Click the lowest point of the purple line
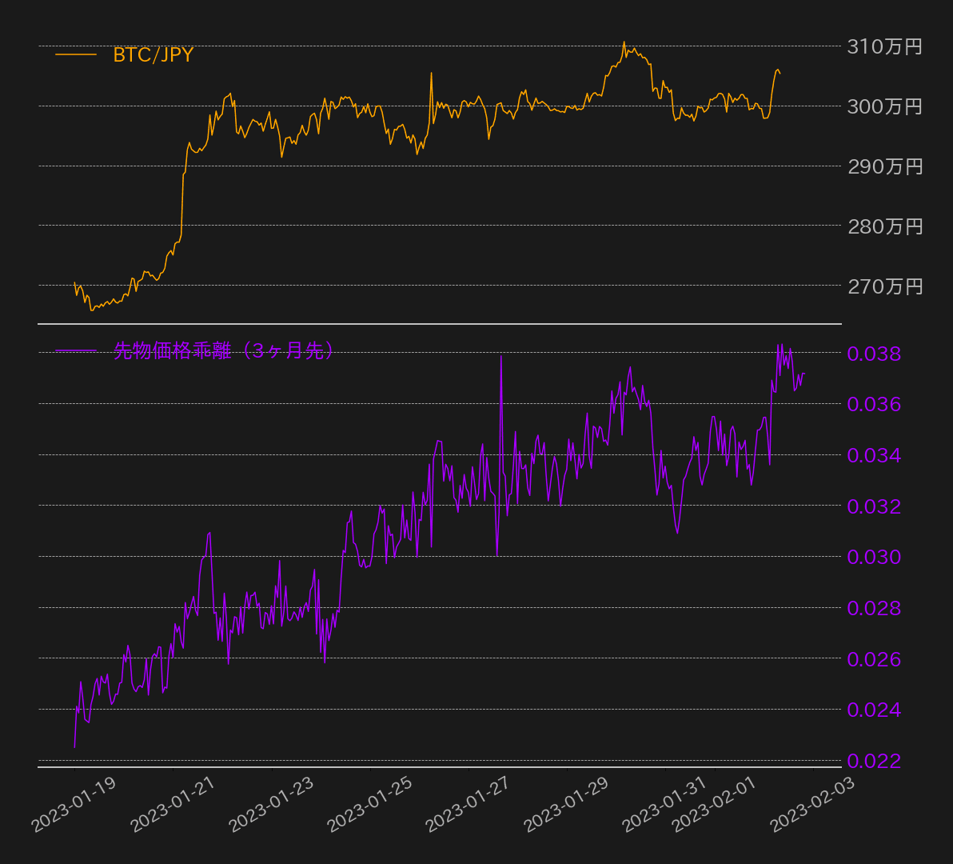953x864 pixels. coord(74,746)
